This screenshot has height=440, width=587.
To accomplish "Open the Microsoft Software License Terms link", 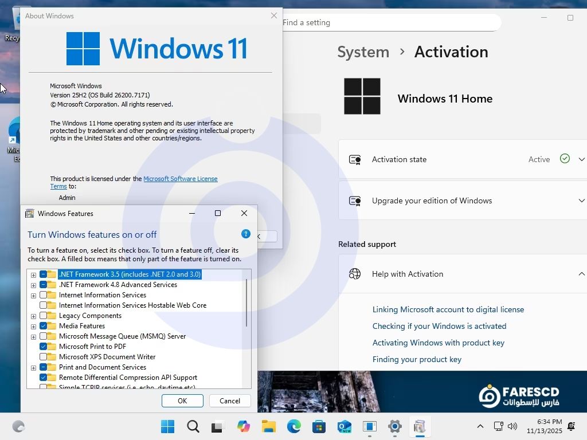I will (x=180, y=179).
